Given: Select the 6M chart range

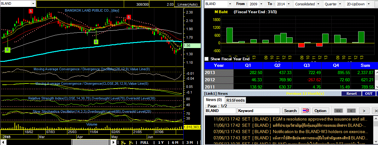Looking at the screenshot, I should pos(175,142).
